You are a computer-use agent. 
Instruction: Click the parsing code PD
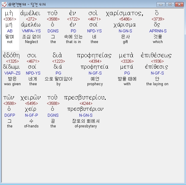pos(74,31)
